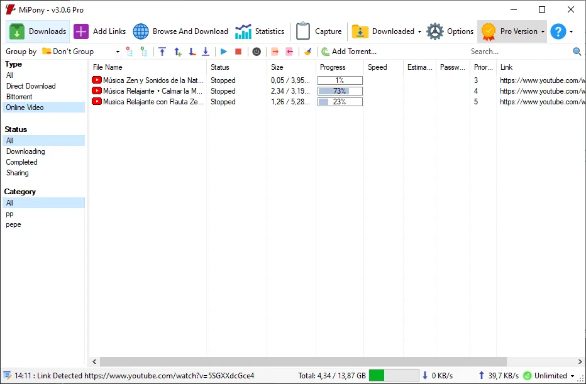Open the Group by Don't Group dropdown
Viewport: 586px width, 384px height.
tap(80, 52)
